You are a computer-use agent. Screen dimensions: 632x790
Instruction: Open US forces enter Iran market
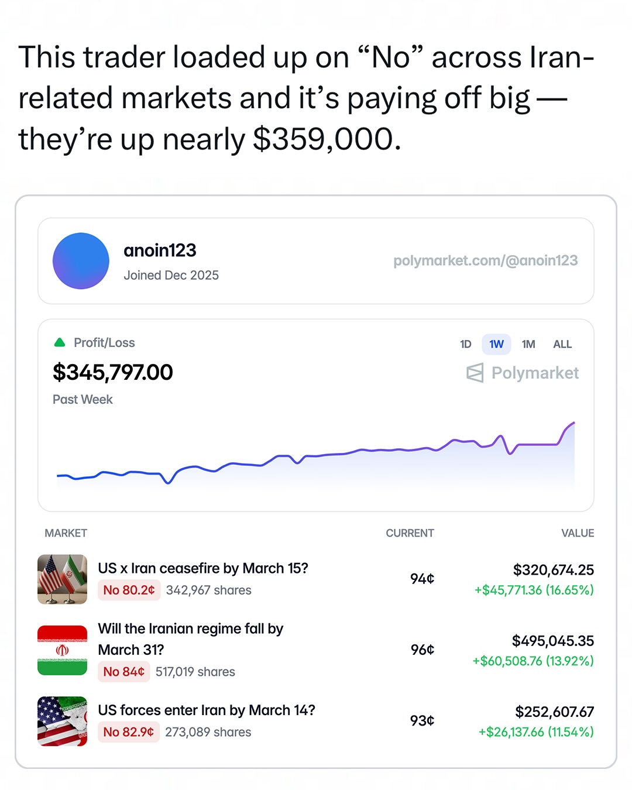pos(207,710)
